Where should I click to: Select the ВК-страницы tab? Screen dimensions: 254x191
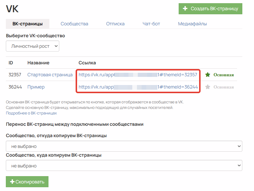(x=27, y=24)
